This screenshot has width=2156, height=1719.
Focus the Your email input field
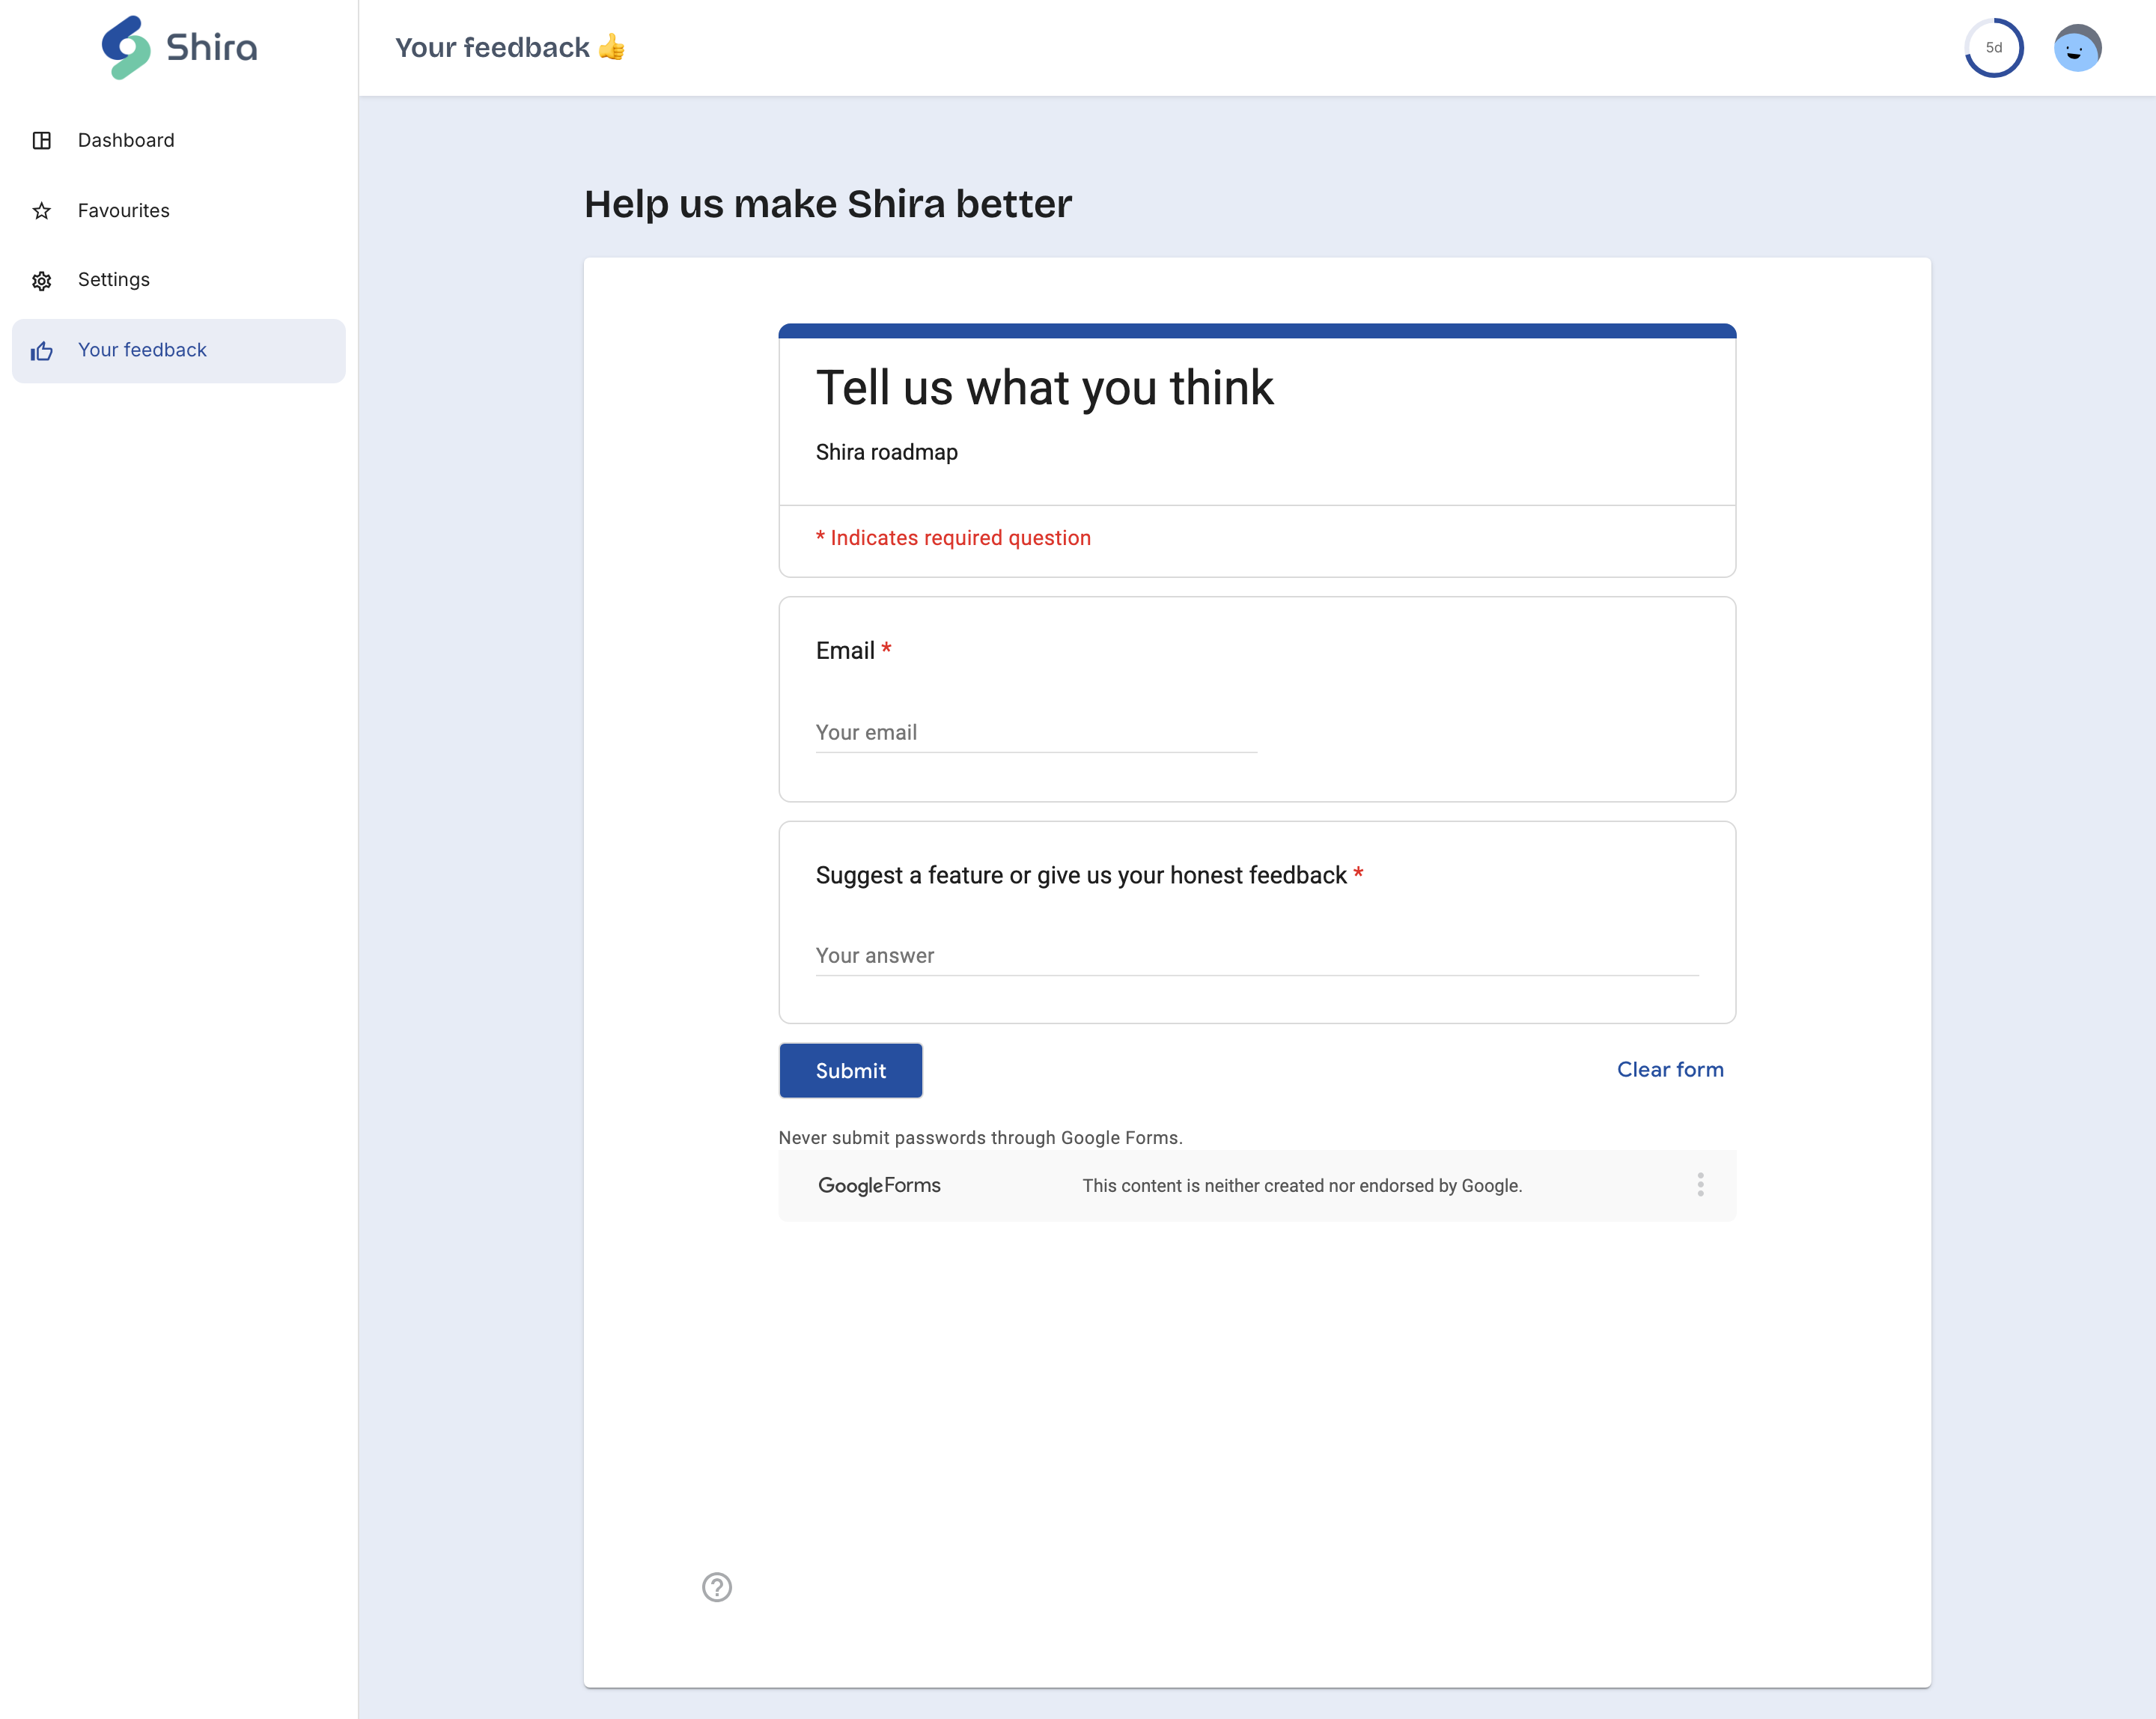pyautogui.click(x=1036, y=733)
